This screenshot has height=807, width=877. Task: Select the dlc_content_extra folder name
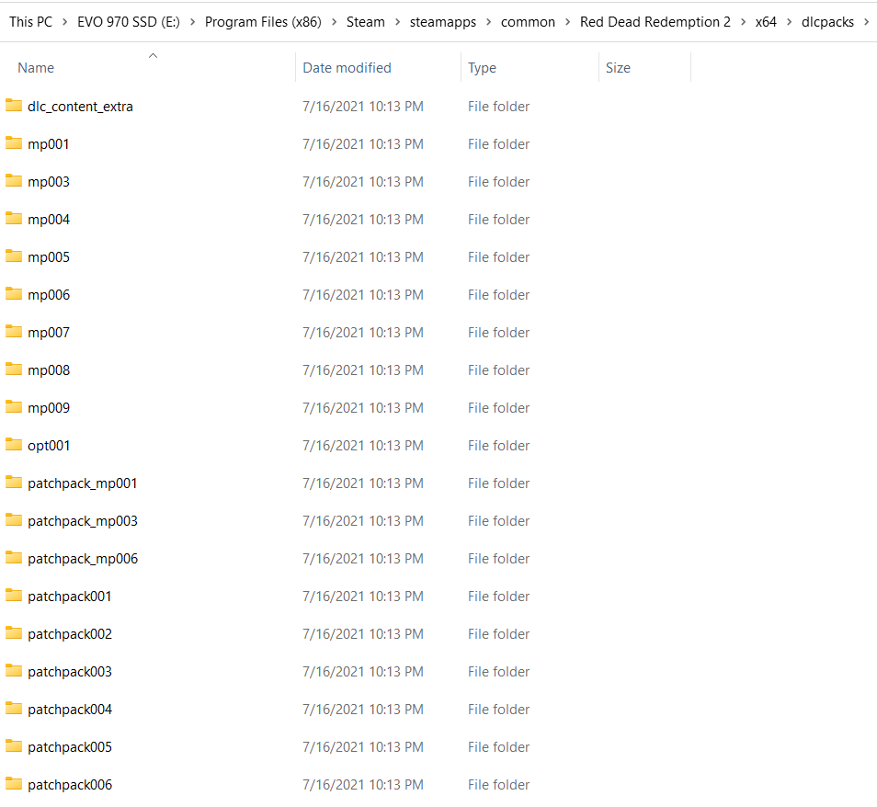pyautogui.click(x=81, y=107)
